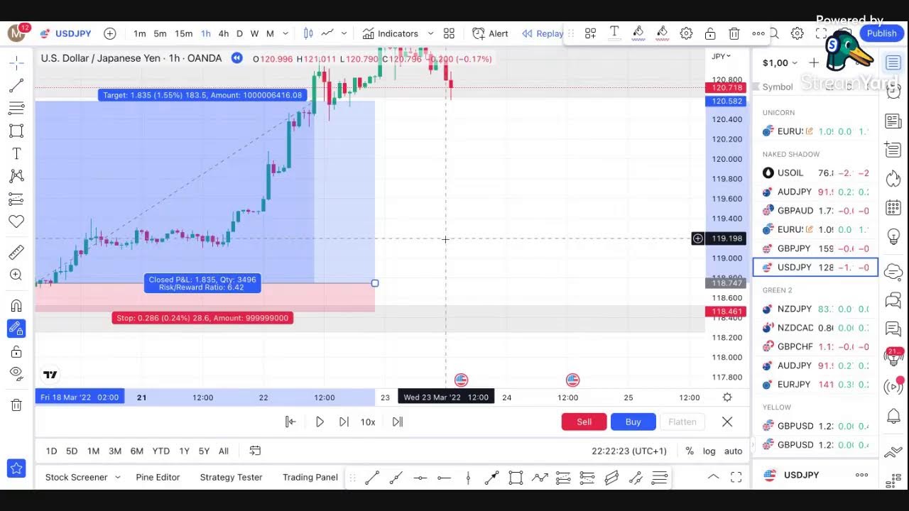Image resolution: width=909 pixels, height=511 pixels.
Task: Hide all drawings eye icon
Action: (x=16, y=373)
